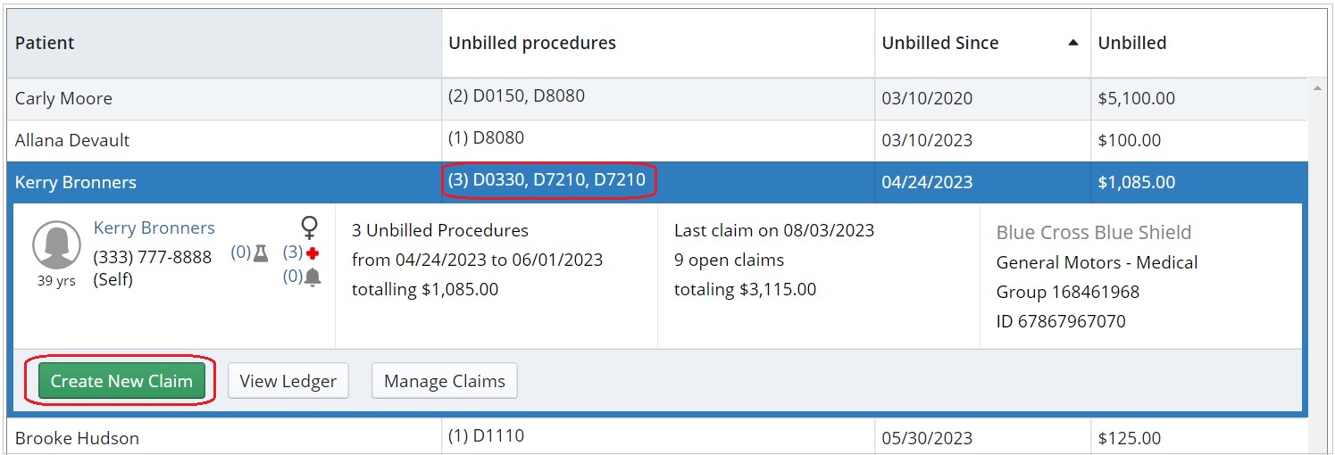The image size is (1335, 455).
Task: Click the lab flask icon
Action: pyautogui.click(x=261, y=253)
